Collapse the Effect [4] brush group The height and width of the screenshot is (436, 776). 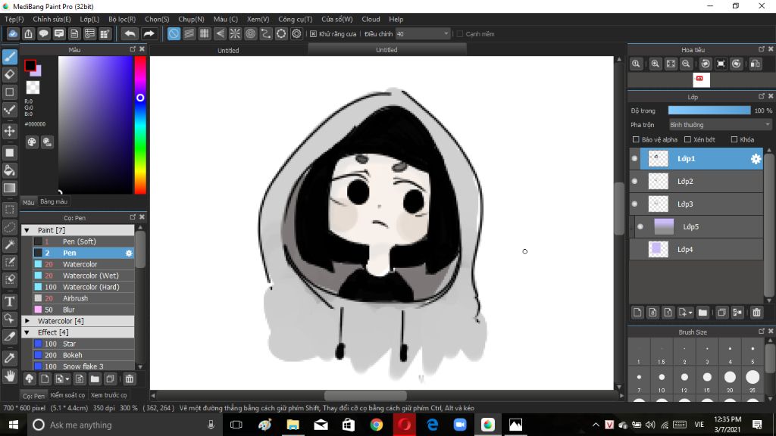(27, 333)
